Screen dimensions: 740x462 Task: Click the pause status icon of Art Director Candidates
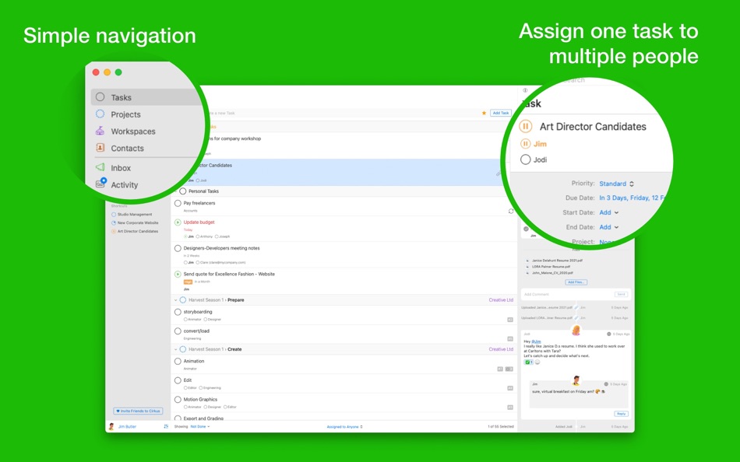pos(525,126)
